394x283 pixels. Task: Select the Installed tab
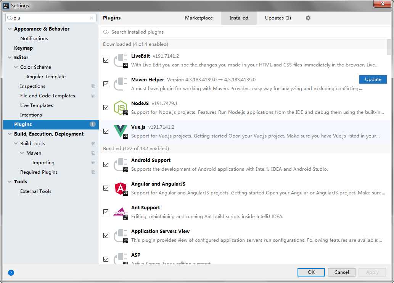(x=239, y=18)
